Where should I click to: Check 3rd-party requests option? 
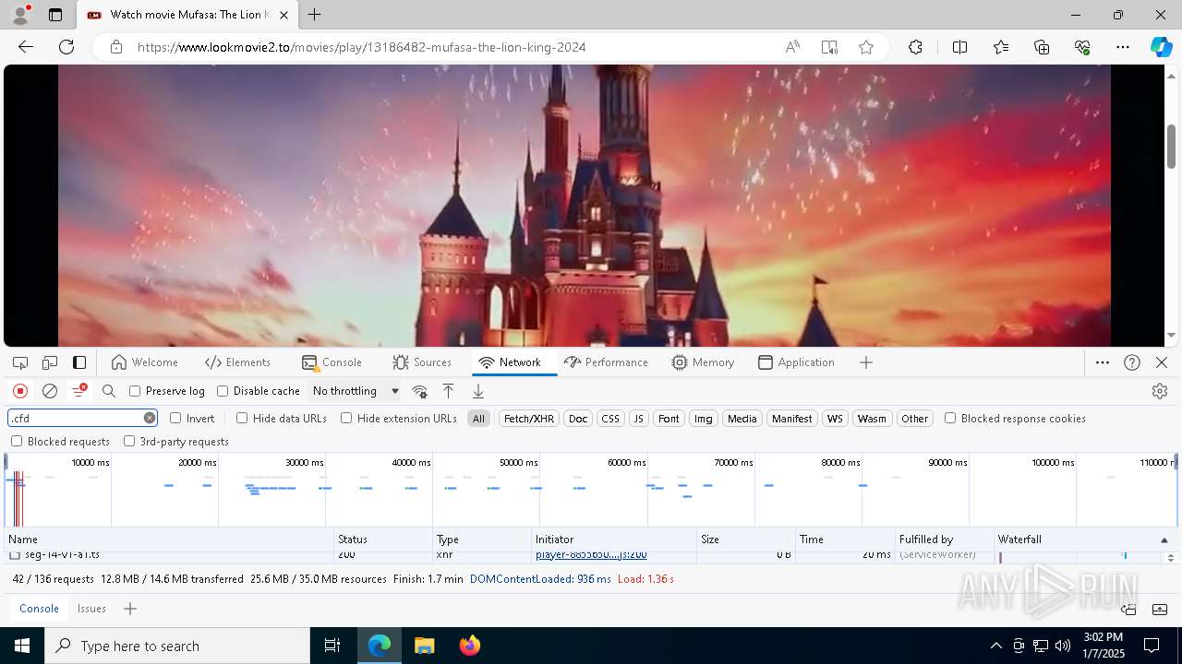click(129, 441)
